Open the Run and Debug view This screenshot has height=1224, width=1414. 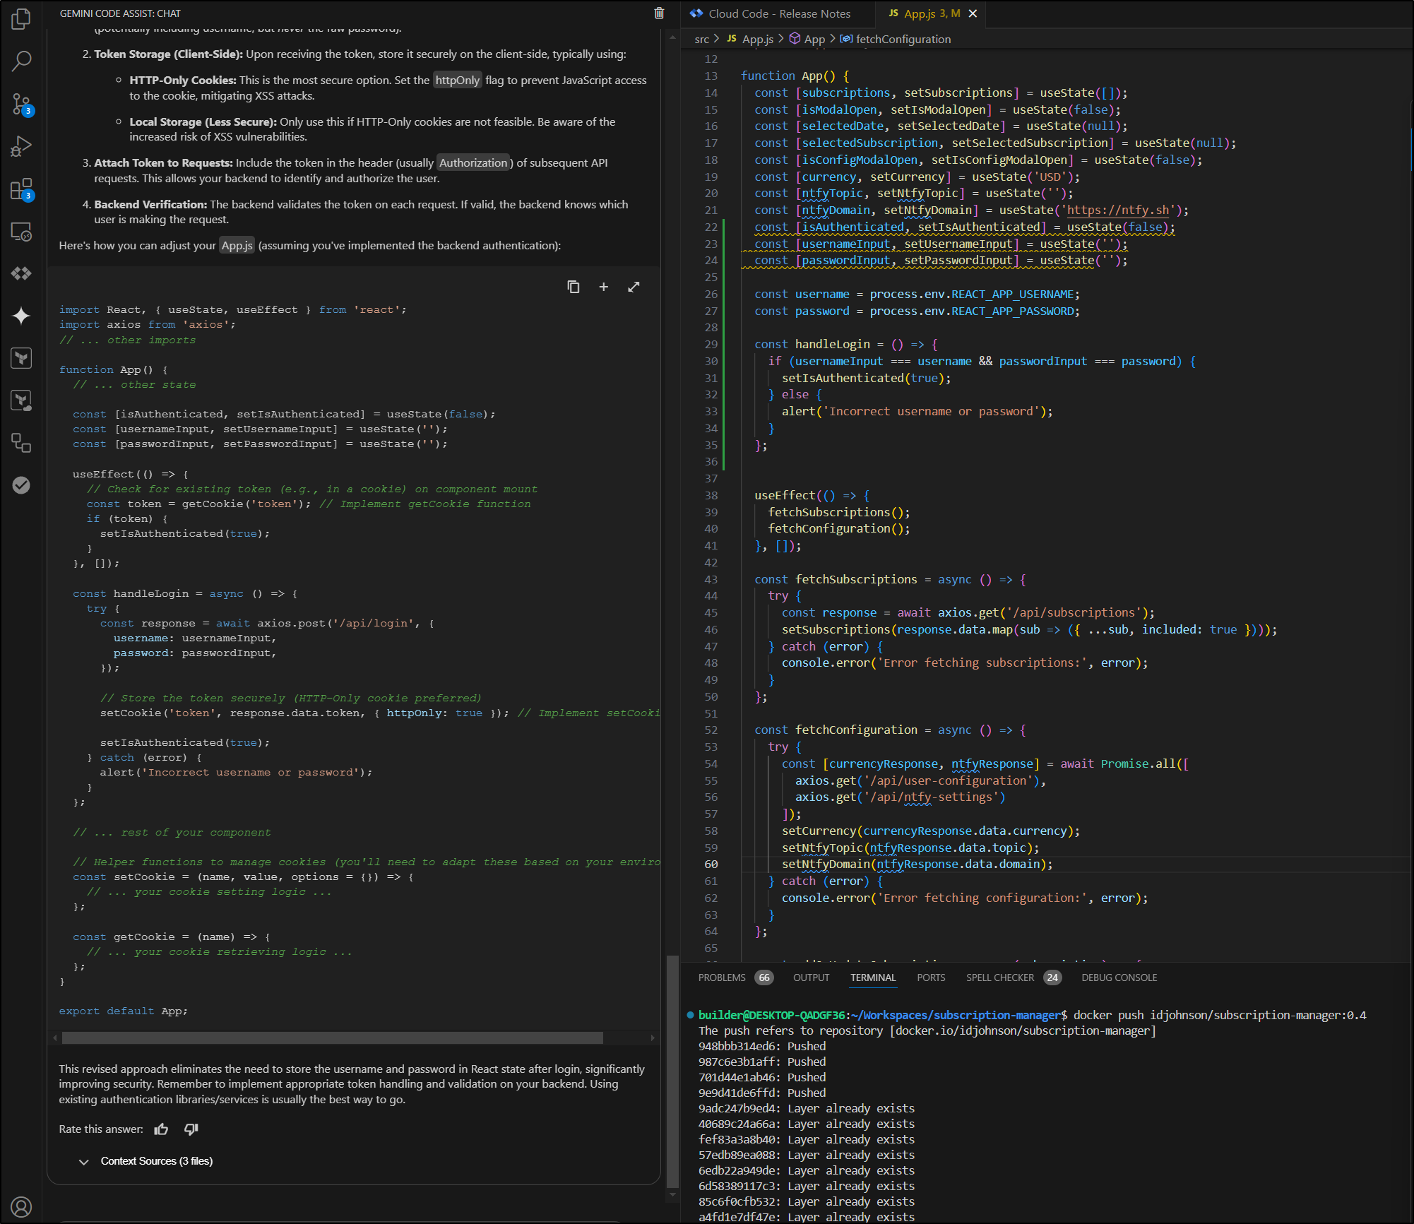[x=21, y=146]
